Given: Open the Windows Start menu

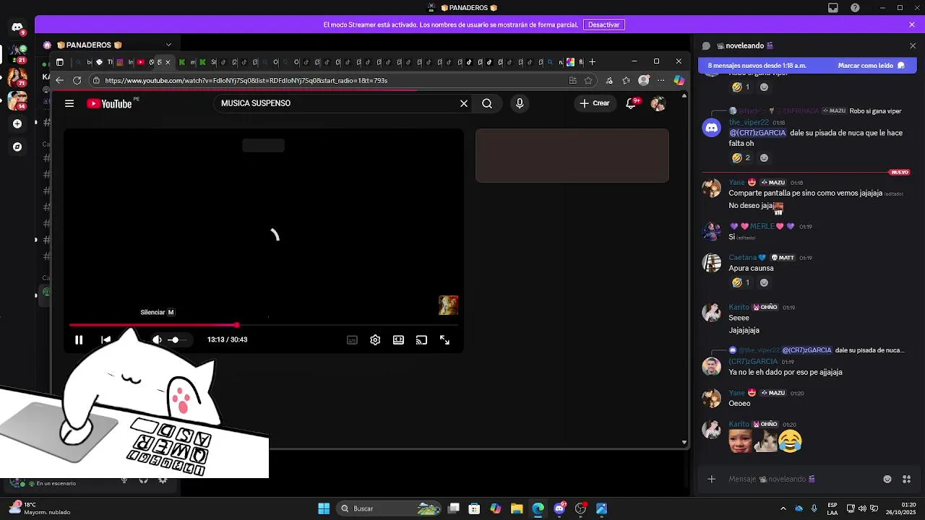Looking at the screenshot, I should 324,508.
